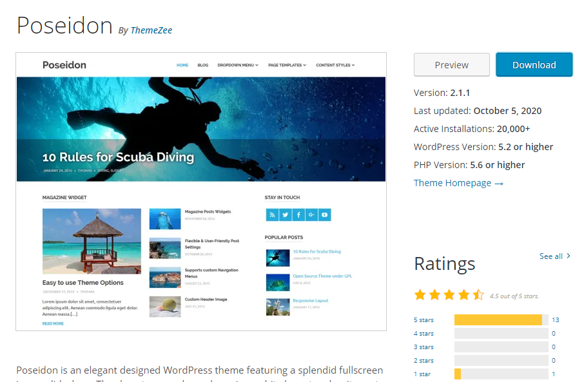Click the RSS feed social icon
Viewport: 584px width, 382px height.
[x=272, y=215]
